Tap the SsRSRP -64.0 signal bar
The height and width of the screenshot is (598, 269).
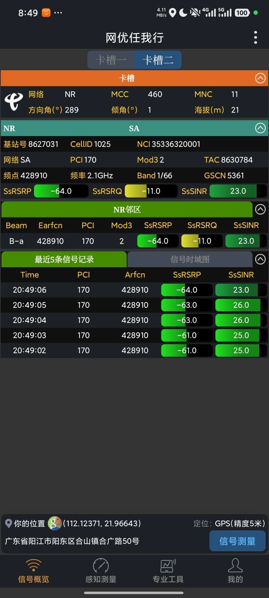pos(61,191)
